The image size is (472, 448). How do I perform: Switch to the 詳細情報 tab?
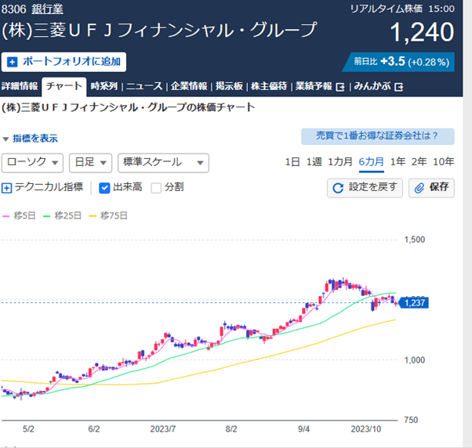pos(20,87)
